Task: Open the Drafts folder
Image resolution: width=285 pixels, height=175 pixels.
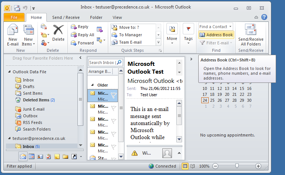Action: (25, 87)
